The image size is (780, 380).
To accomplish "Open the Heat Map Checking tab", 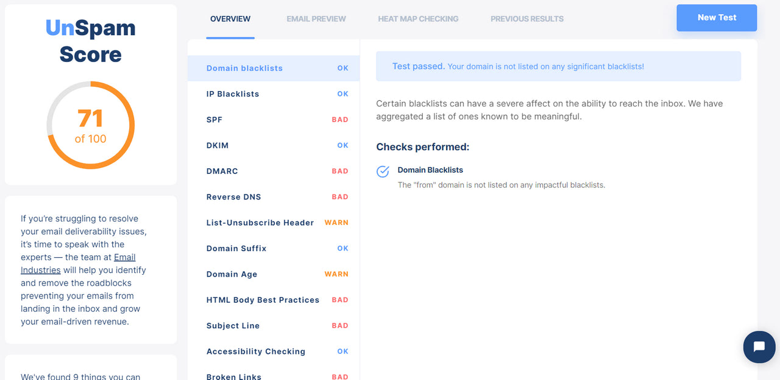I will tap(418, 19).
